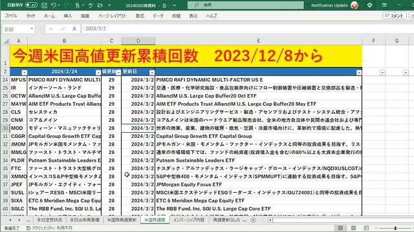Open the filter dropdown in column C header
Viewport: 414px width, 232px height.
click(118, 72)
